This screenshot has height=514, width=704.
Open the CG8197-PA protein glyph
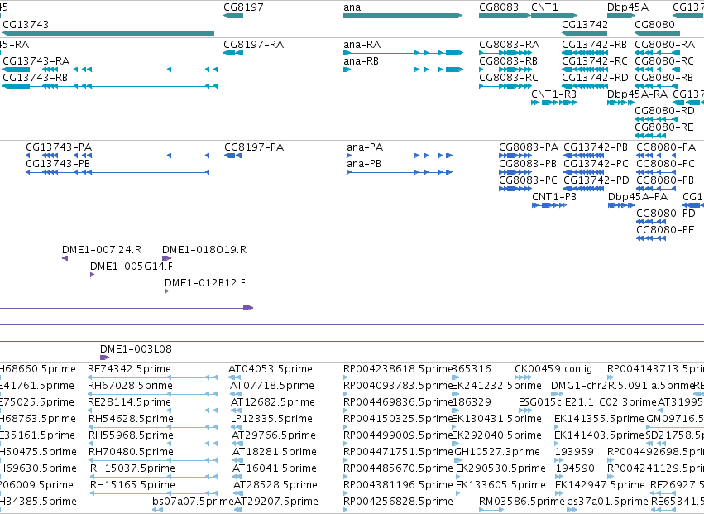pyautogui.click(x=233, y=156)
